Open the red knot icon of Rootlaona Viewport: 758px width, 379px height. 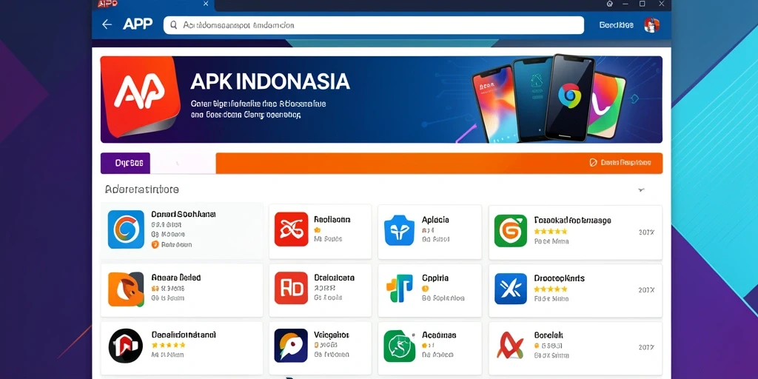(x=291, y=229)
